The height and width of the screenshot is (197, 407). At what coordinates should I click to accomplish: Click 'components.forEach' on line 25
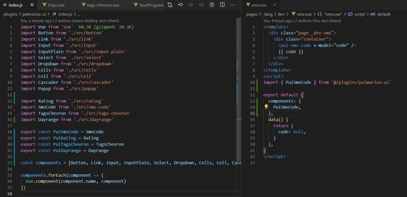pos(44,175)
